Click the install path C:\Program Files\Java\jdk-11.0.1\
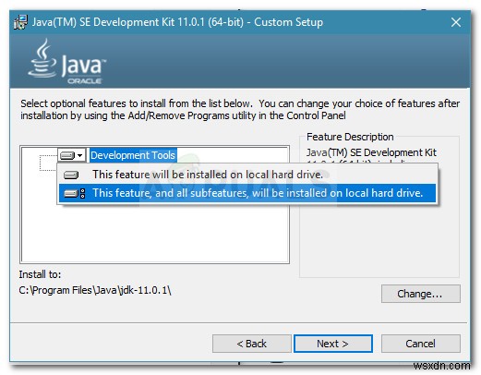This screenshot has width=481, height=375. (x=95, y=290)
